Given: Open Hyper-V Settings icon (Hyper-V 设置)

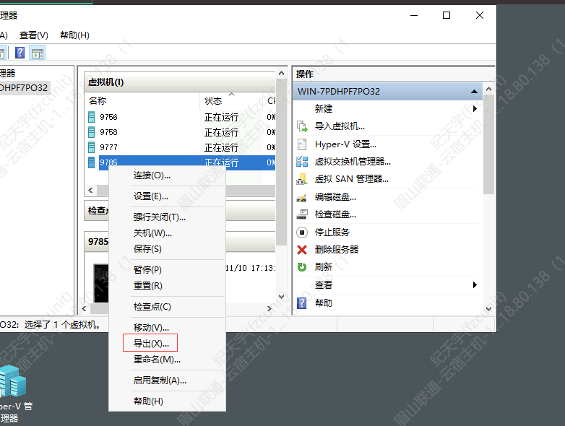Looking at the screenshot, I should [x=302, y=144].
